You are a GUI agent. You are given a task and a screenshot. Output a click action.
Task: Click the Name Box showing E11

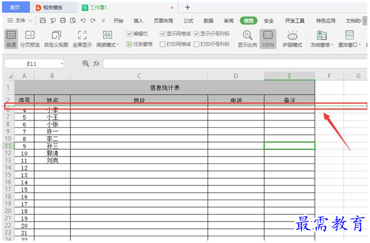[31, 64]
